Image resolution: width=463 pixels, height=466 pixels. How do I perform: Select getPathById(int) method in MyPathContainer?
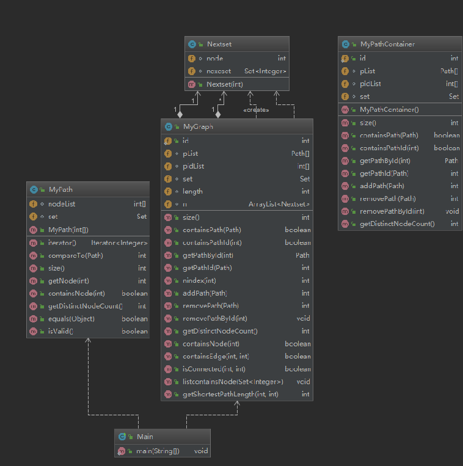point(385,161)
